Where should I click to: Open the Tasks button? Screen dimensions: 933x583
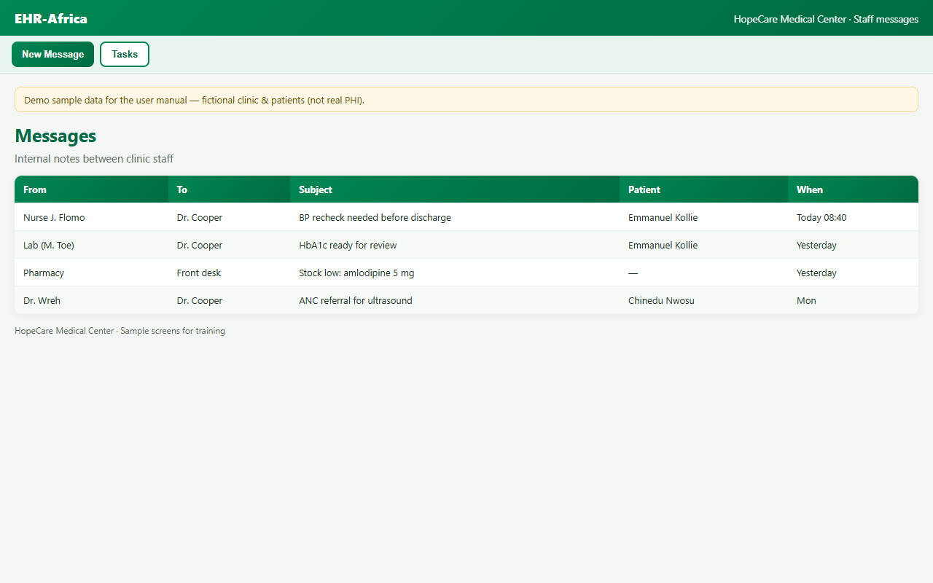(125, 54)
